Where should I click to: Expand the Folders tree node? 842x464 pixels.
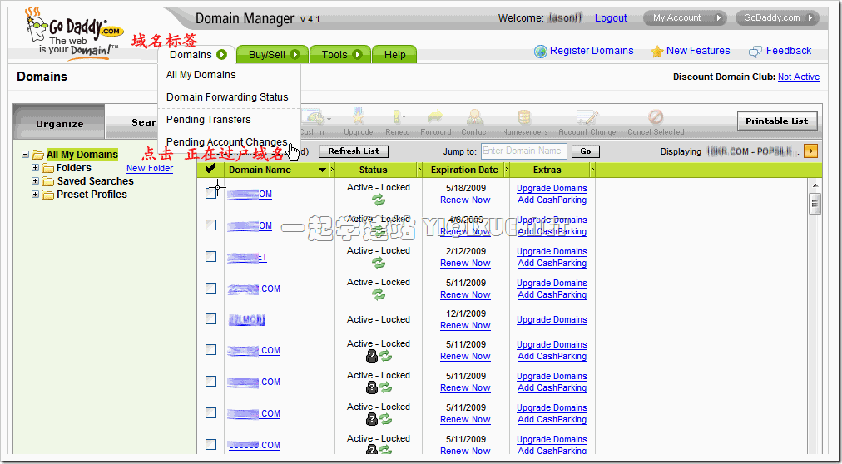(36, 168)
